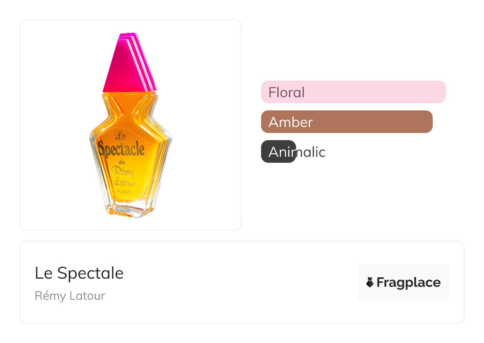
Task: Click the Fragplace wordmark text
Action: tap(408, 282)
